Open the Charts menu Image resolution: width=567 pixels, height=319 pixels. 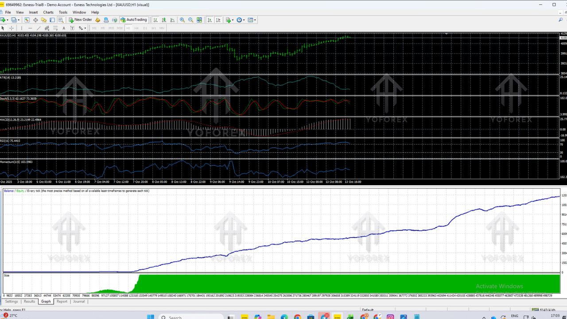pyautogui.click(x=48, y=12)
